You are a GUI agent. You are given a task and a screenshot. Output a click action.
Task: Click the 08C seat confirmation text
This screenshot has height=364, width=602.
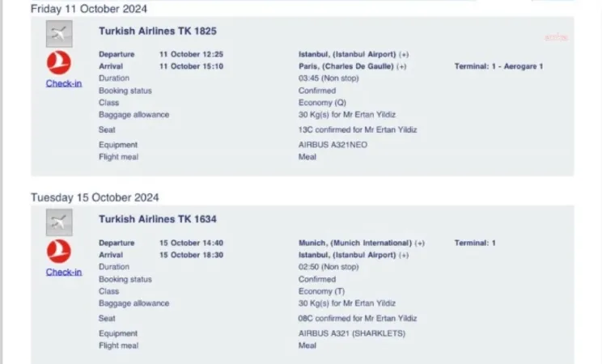[x=358, y=319]
